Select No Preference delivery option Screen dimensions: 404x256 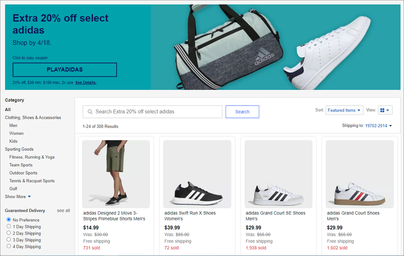(x=9, y=220)
